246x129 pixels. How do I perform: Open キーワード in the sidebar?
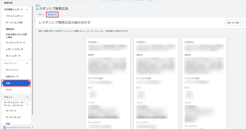click(x=11, y=111)
